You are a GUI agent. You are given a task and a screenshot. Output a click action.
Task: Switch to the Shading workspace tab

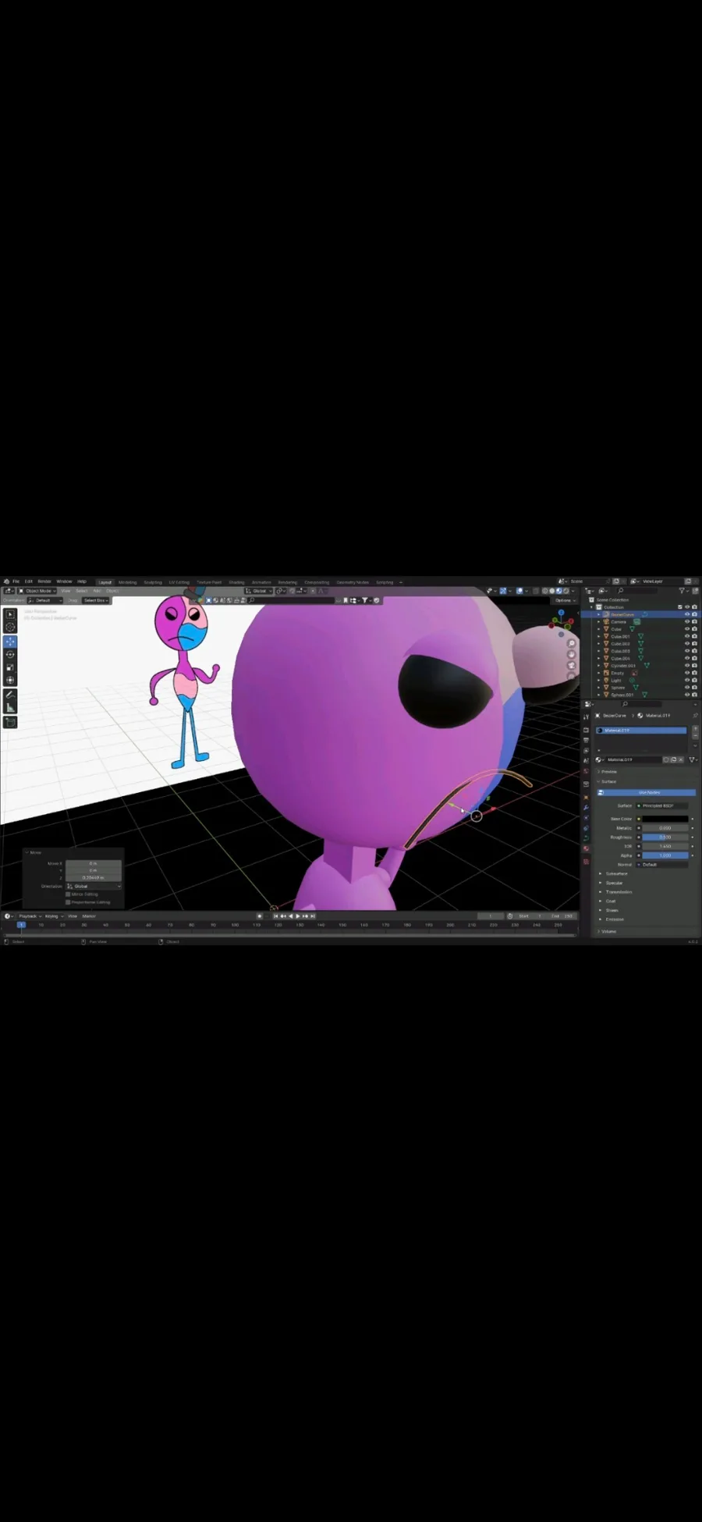(x=236, y=582)
